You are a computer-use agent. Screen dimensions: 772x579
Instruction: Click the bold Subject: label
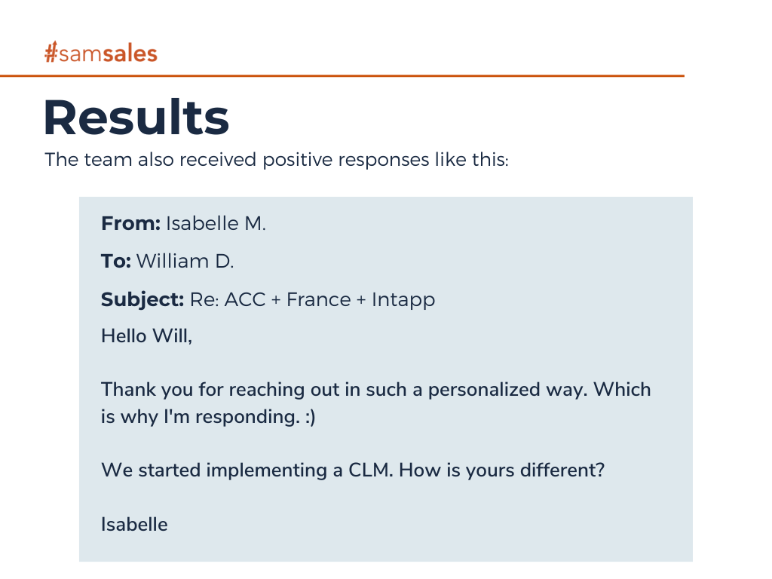[x=142, y=299]
